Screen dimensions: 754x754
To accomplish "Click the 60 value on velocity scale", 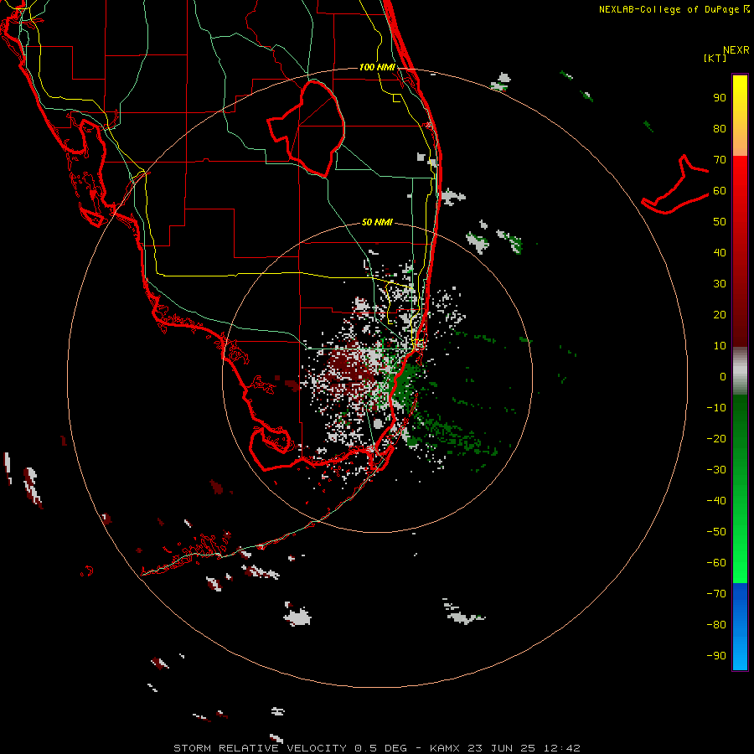I will click(720, 190).
